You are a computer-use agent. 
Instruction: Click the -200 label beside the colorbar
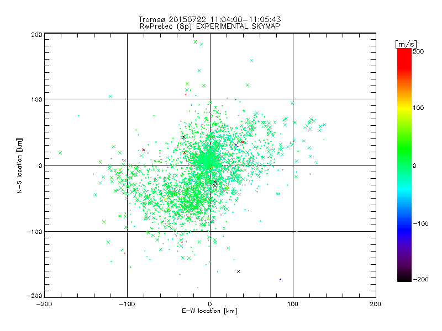(420, 279)
